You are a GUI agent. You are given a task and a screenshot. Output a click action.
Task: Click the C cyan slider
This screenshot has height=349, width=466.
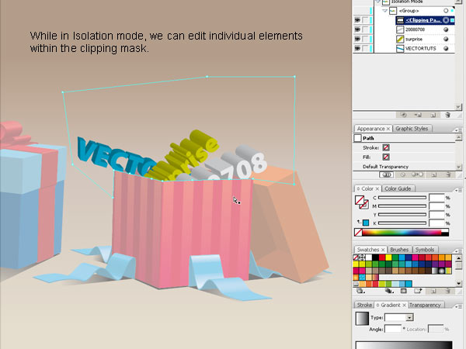(x=402, y=198)
